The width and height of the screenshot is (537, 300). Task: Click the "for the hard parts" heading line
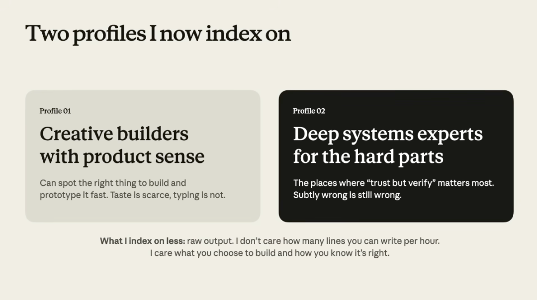[x=368, y=156]
